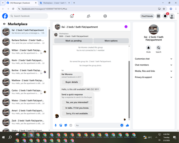
Task: Click More options button
Action: [111, 41]
